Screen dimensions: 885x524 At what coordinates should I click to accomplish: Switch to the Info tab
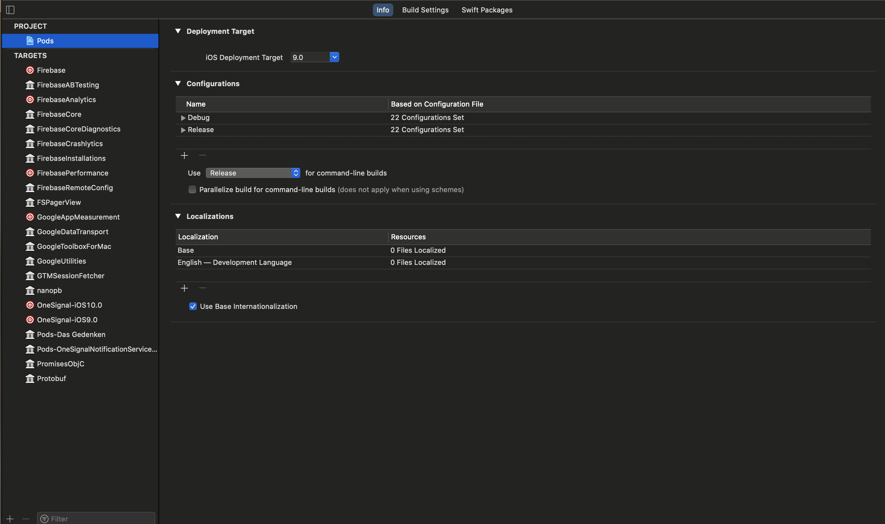(383, 10)
